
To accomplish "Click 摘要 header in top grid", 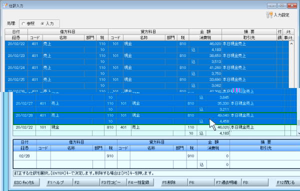I will pyautogui.click(x=249, y=32).
